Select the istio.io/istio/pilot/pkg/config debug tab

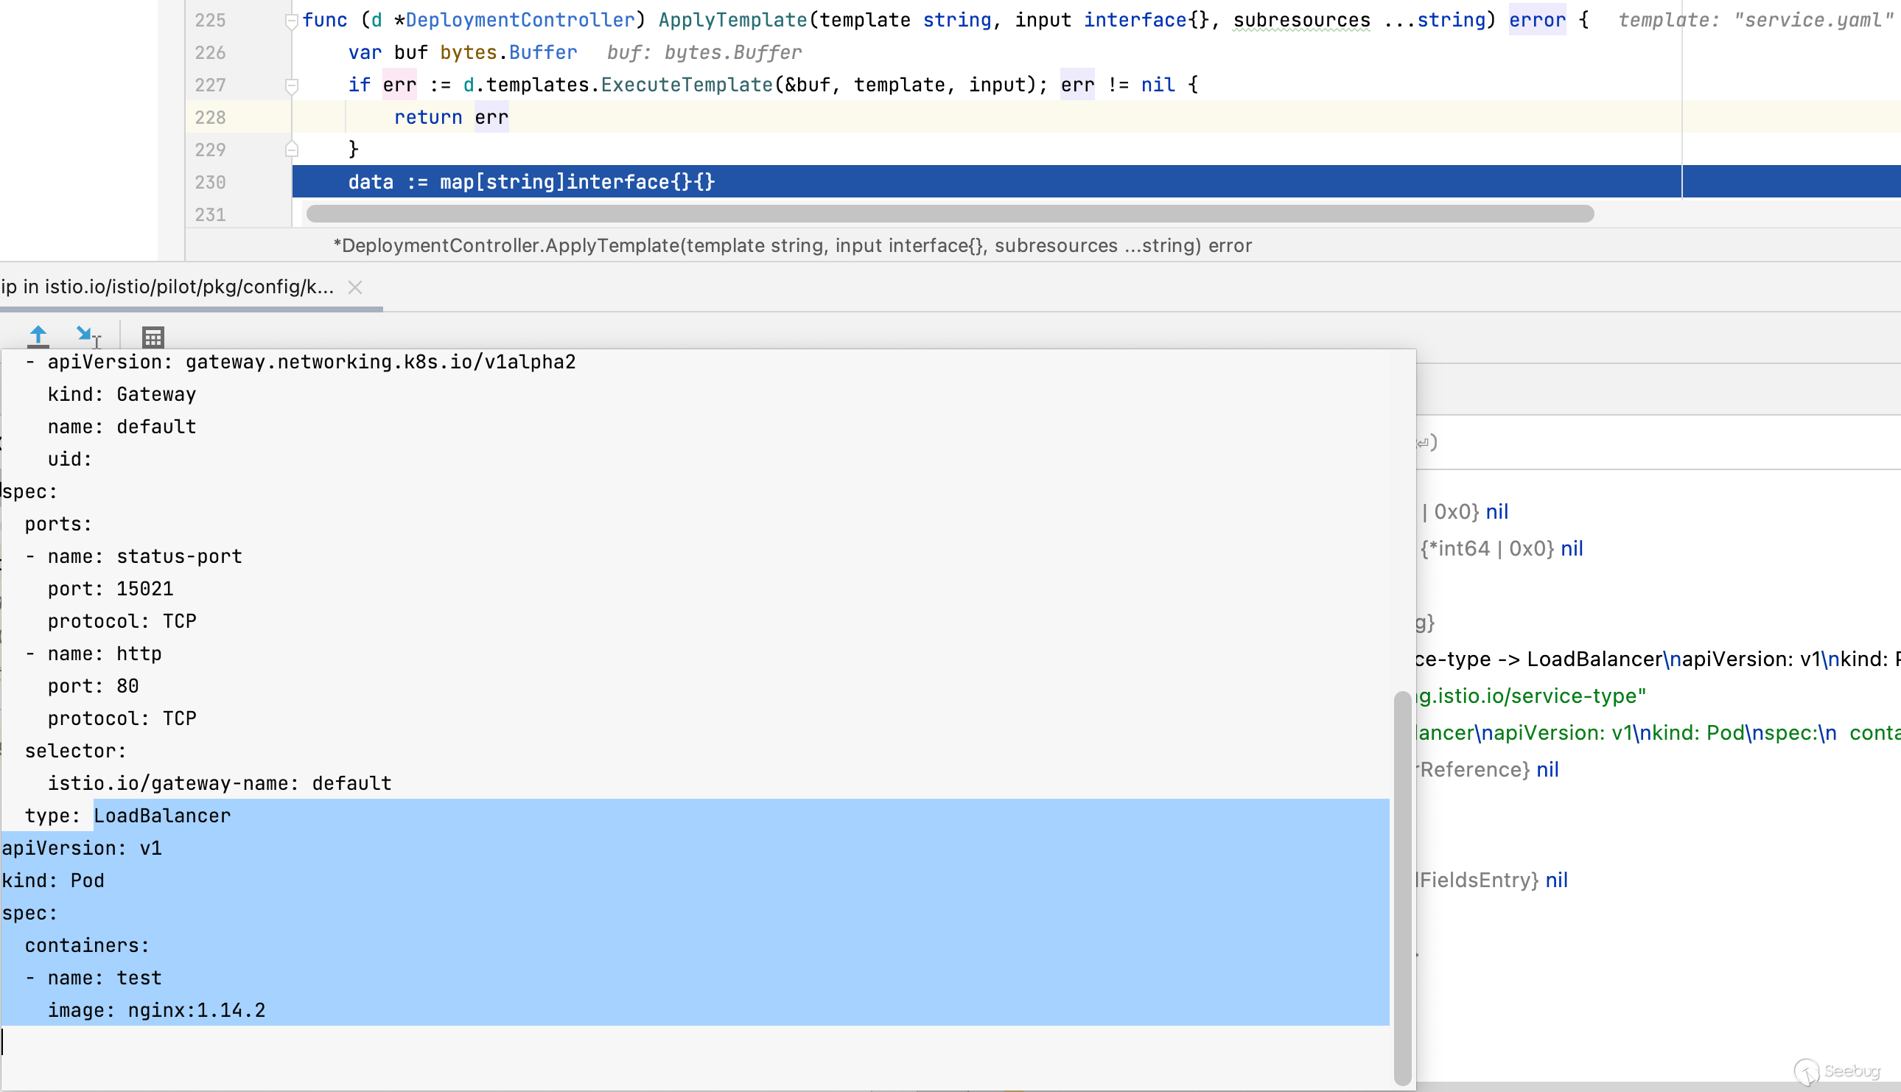coord(167,287)
